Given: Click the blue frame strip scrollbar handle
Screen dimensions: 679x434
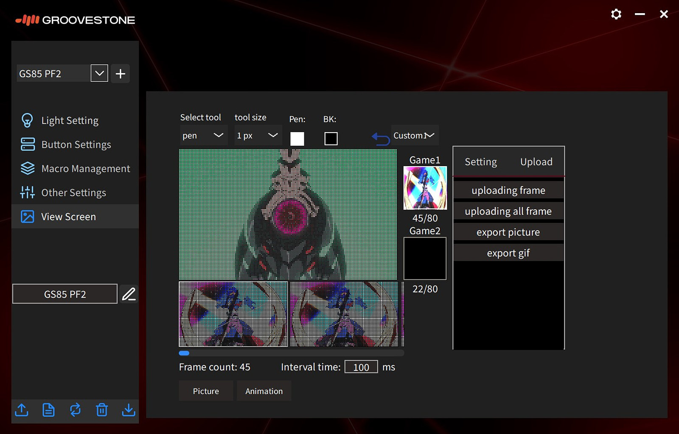Looking at the screenshot, I should 184,353.
